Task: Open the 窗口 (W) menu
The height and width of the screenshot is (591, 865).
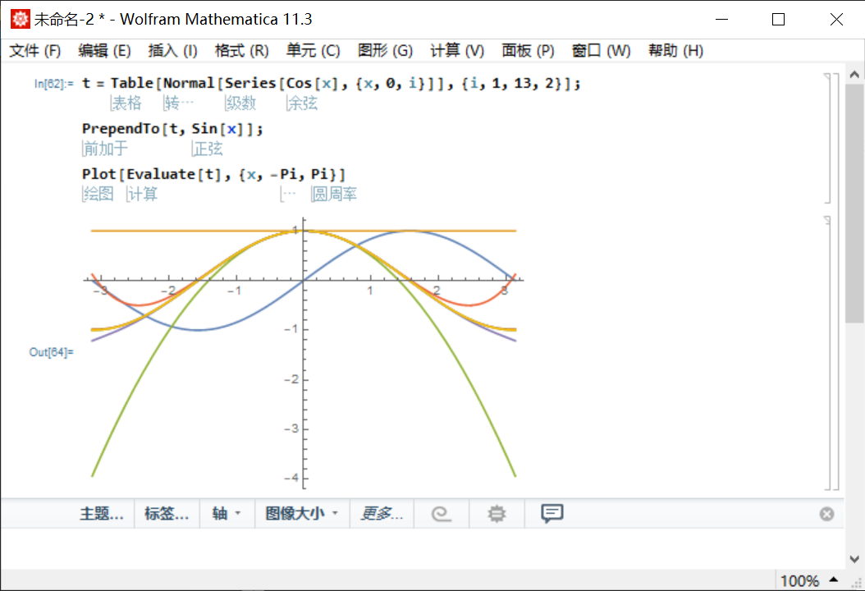Action: (601, 51)
